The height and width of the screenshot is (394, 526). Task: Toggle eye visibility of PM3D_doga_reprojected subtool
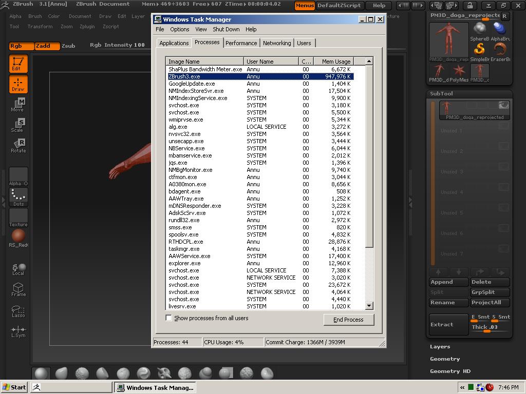503,105
